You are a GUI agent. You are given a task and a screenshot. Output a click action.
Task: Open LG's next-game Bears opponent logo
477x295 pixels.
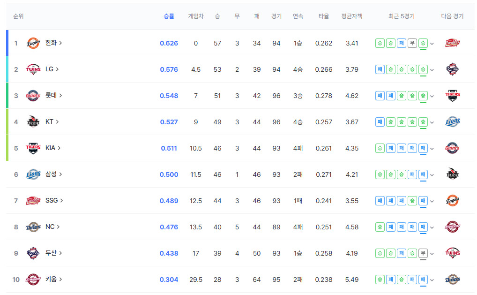(x=452, y=69)
